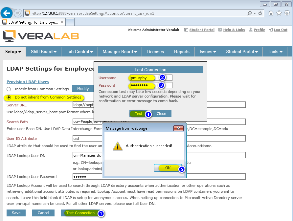Screen dimensions: 293x221
Task: Expand the Shift Board menu
Action: pos(44,52)
